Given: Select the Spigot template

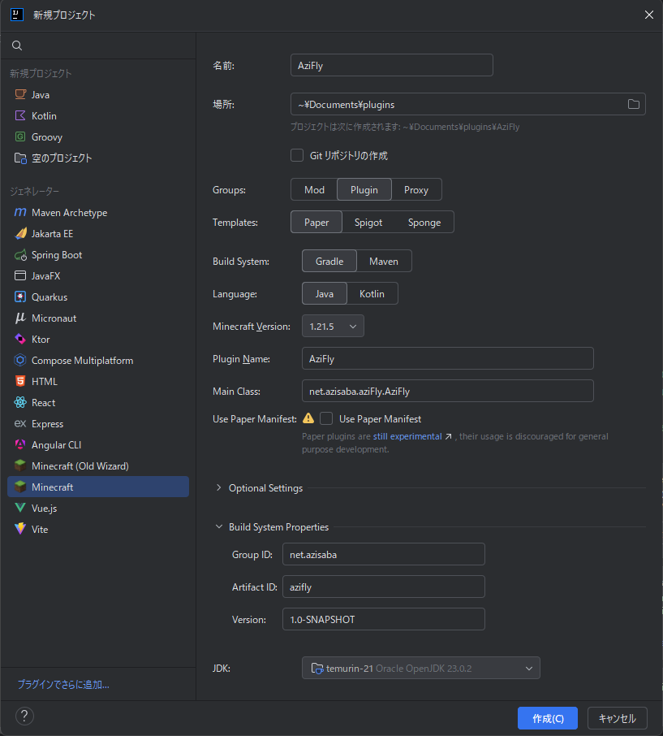Looking at the screenshot, I should (368, 223).
